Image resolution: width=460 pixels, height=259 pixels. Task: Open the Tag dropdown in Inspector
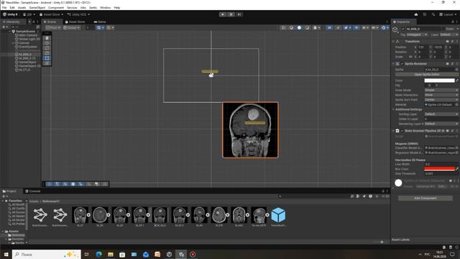pyautogui.click(x=417, y=35)
